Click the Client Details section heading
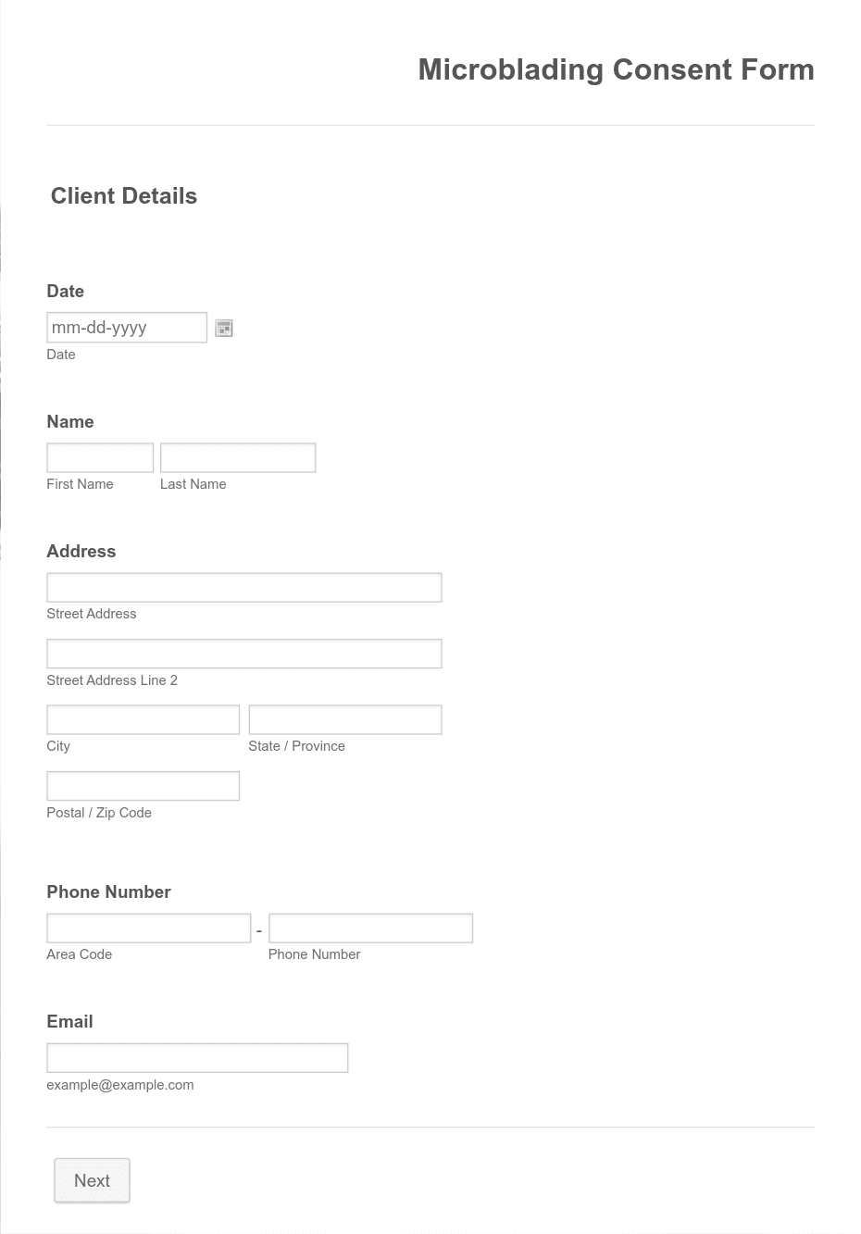The height and width of the screenshot is (1234, 861). (124, 196)
